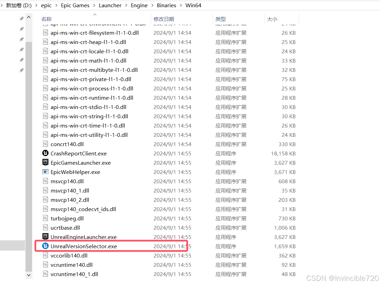
Task: Select file name api-ms-win-crt-string-l1-1-0.dll
Action: tap(89, 116)
